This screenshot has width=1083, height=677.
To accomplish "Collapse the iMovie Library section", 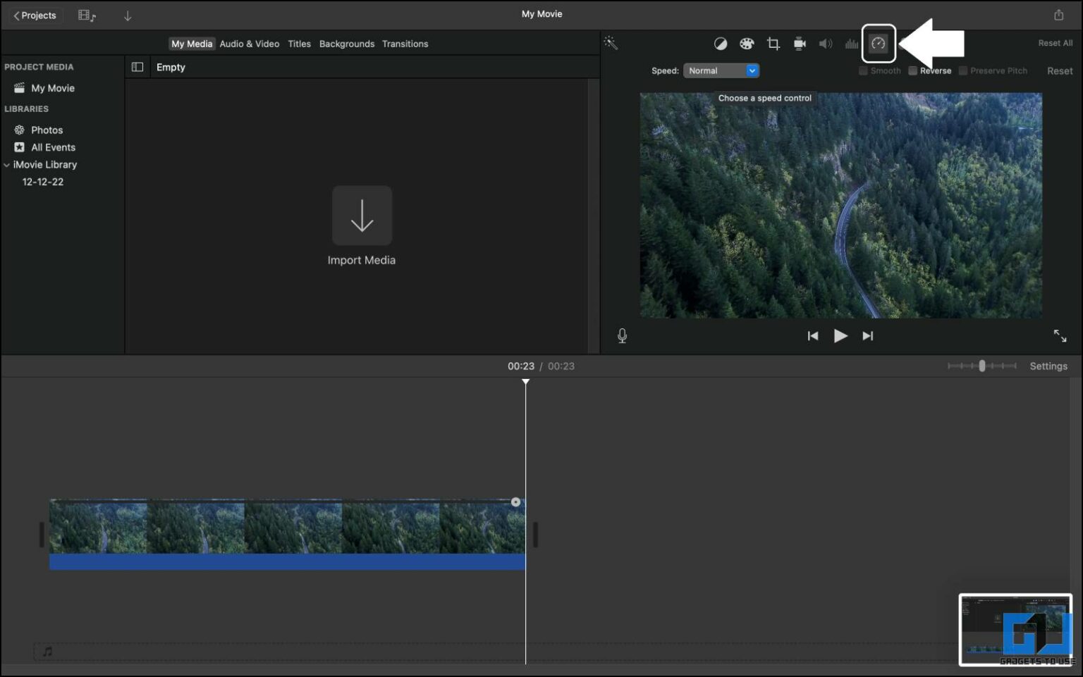I will click(6, 164).
